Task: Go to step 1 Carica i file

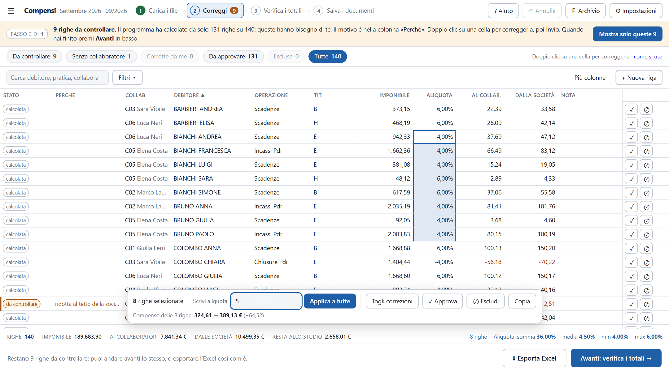Action: [157, 11]
